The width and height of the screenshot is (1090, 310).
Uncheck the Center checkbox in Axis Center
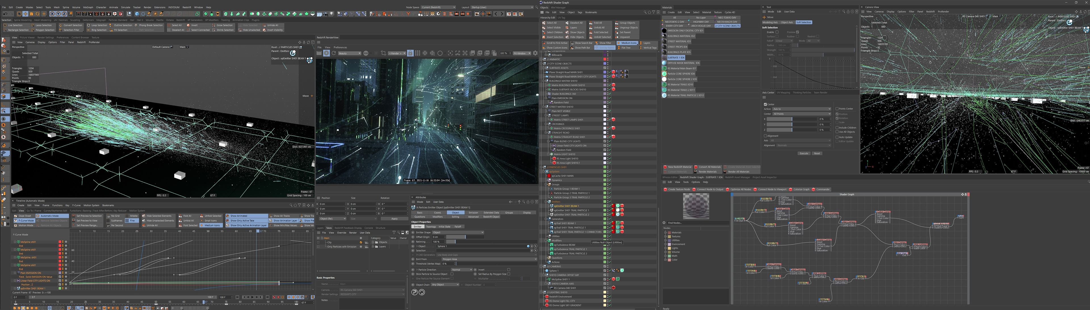pos(766,104)
